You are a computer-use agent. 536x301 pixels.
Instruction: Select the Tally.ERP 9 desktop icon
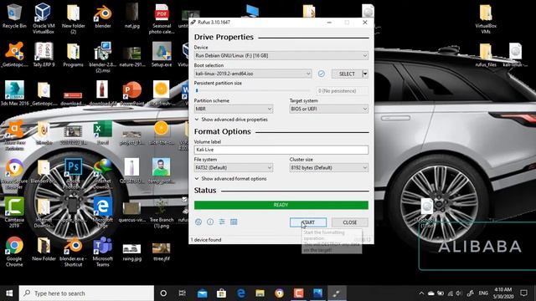[x=44, y=54]
